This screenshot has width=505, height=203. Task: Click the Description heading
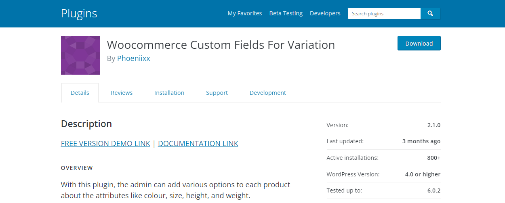coord(86,124)
